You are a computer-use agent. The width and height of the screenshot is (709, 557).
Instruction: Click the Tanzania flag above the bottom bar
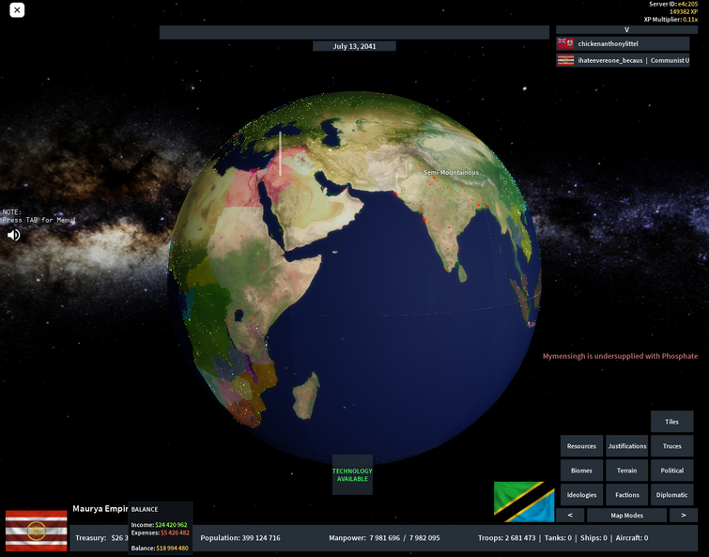(524, 502)
